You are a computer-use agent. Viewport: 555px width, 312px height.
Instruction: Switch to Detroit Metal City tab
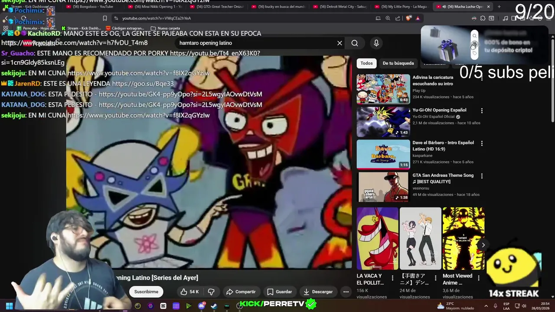[x=341, y=6]
